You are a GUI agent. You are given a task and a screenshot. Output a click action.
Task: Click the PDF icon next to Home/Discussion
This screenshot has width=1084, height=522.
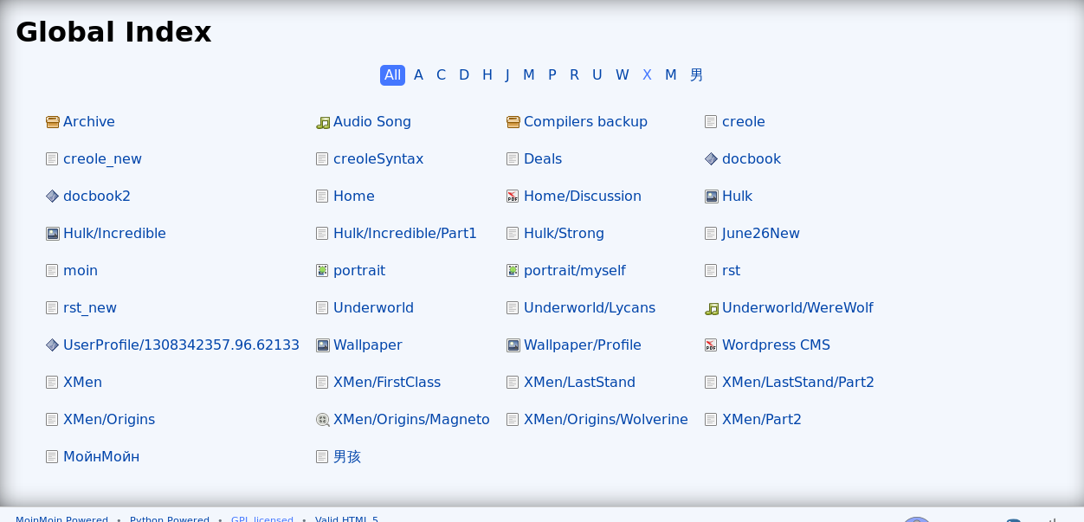[513, 197]
